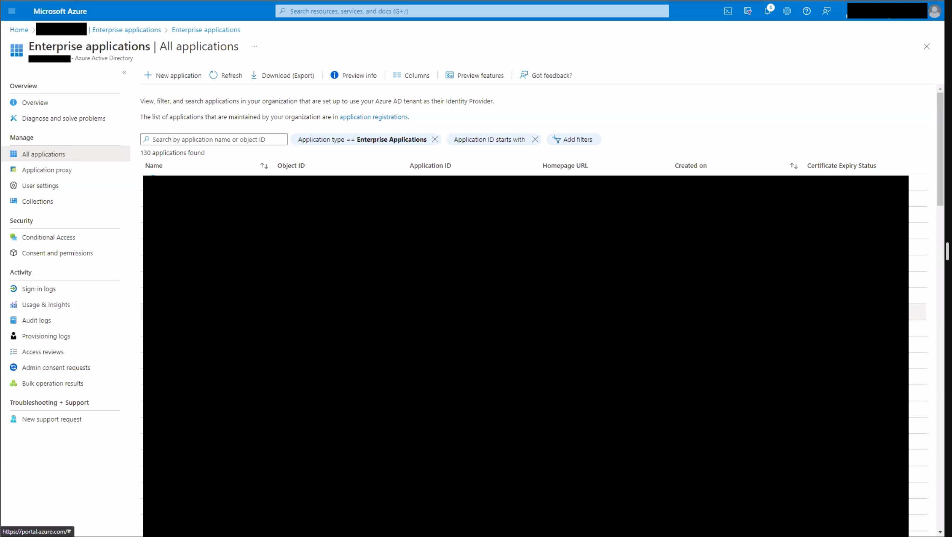Sort by the Name column arrows
Screen dimensions: 952x537
coord(264,166)
